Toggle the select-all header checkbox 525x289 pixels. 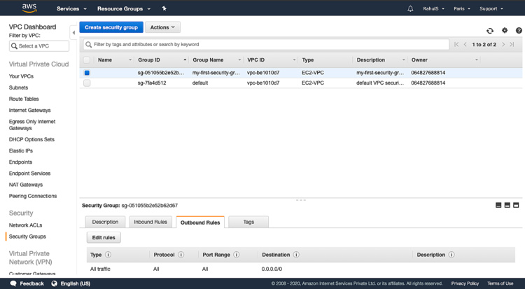click(x=87, y=60)
